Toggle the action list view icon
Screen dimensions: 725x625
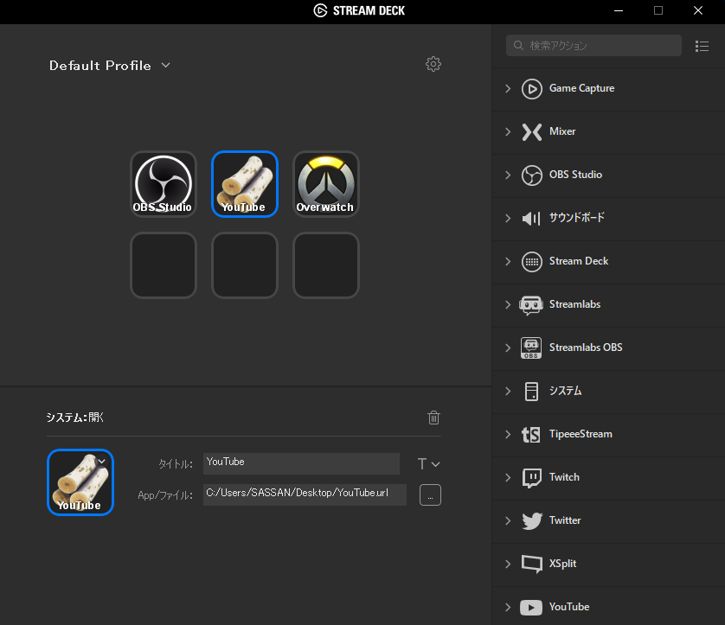[702, 46]
